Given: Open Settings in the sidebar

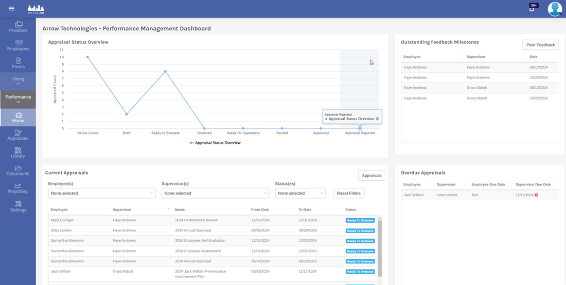Looking at the screenshot, I should tap(18, 206).
